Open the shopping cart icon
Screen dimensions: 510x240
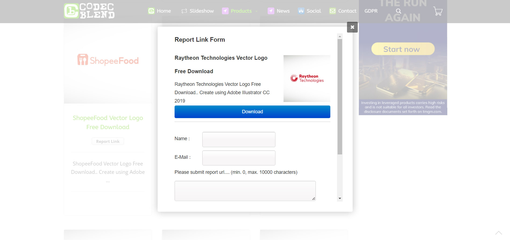[438, 11]
